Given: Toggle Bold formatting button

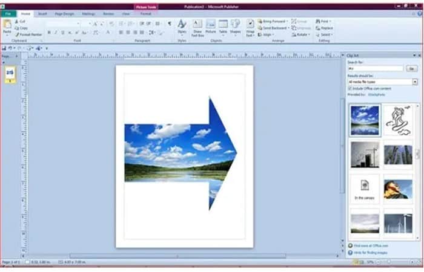Looking at the screenshot, I should click(49, 33).
